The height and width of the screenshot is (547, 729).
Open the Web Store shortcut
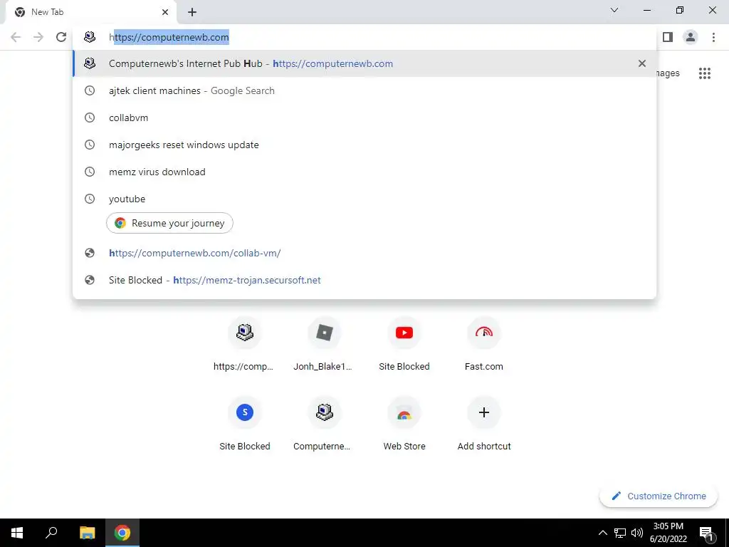pyautogui.click(x=404, y=424)
